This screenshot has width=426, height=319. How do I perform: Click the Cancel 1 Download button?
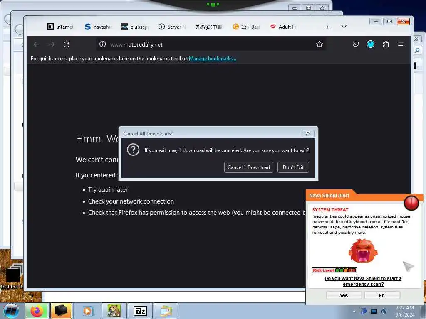[249, 167]
